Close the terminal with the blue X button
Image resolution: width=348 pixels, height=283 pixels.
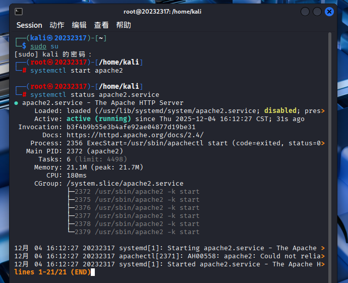pyautogui.click(x=329, y=12)
